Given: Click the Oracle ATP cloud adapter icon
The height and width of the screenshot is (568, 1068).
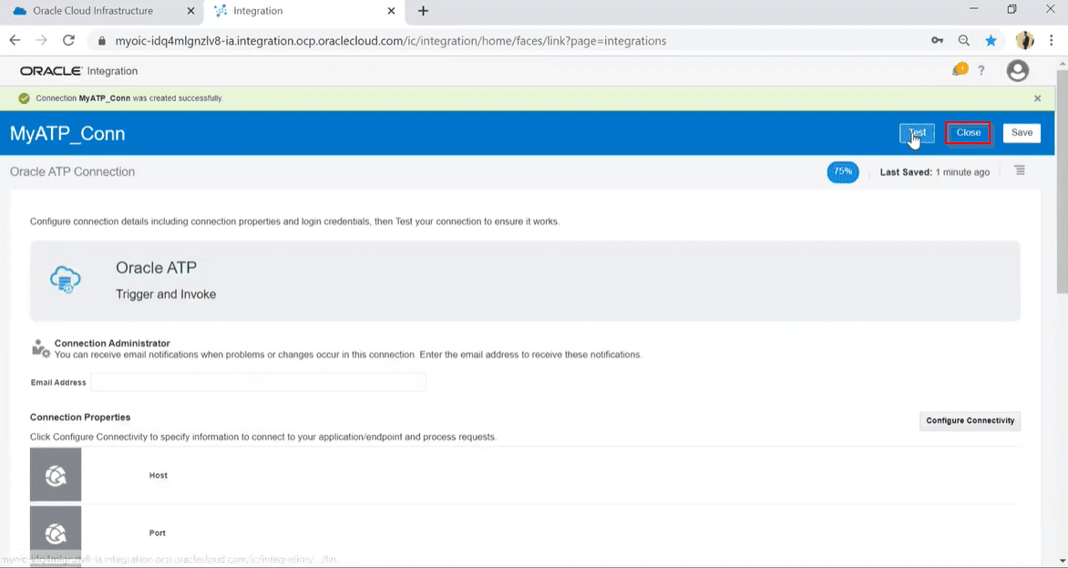Looking at the screenshot, I should (x=66, y=280).
